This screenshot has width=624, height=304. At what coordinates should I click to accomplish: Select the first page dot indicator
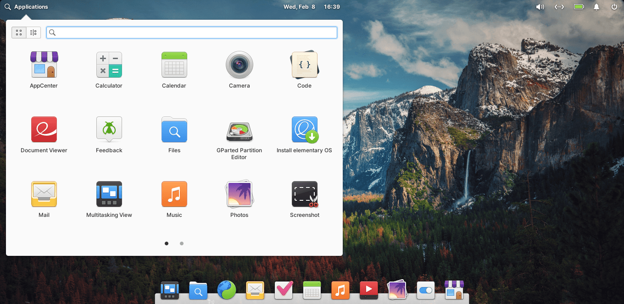(x=167, y=243)
